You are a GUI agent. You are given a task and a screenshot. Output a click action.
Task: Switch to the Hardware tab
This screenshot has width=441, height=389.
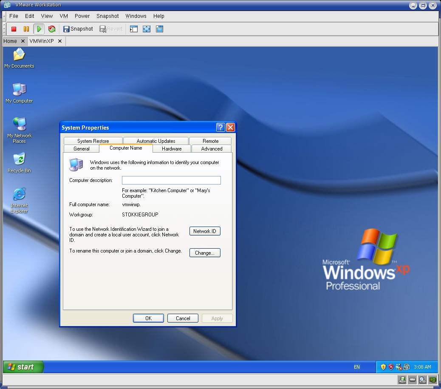tap(172, 149)
